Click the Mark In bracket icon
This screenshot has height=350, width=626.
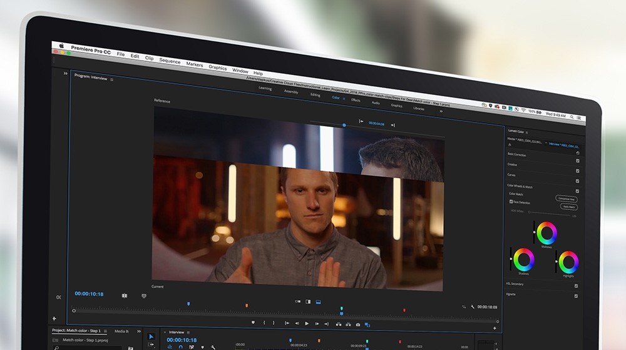coord(264,322)
